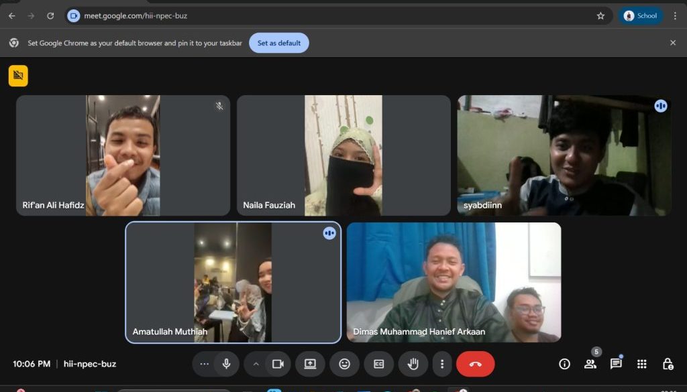
Task: Open the School profile menu in Chrome
Action: pos(640,16)
